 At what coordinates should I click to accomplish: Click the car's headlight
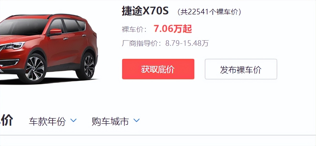pos(13,46)
